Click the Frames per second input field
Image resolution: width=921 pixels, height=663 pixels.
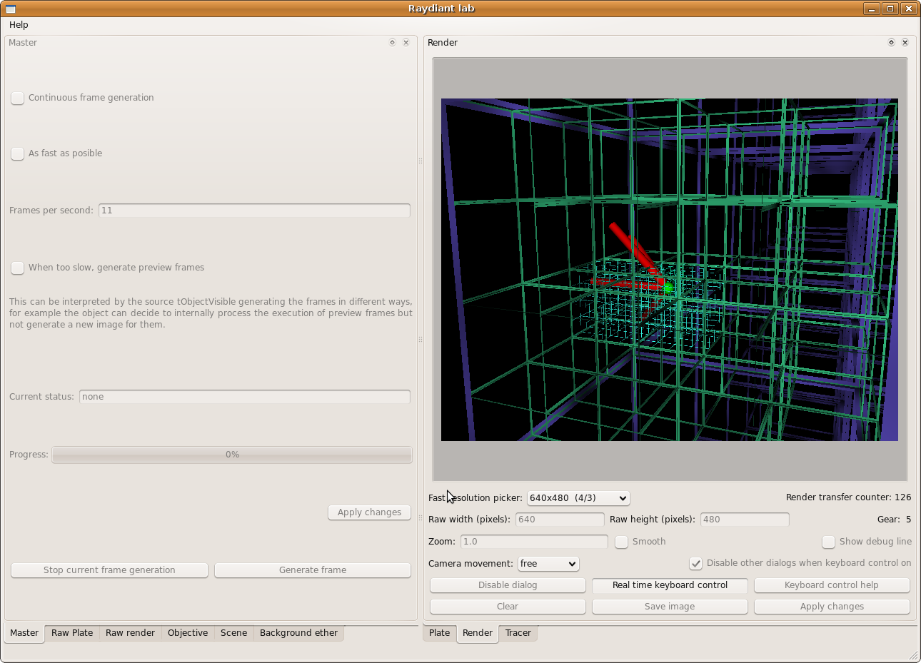coord(254,211)
